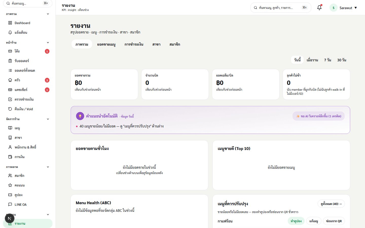Click the สมาชิก members icon in sidebar

click(x=10, y=176)
